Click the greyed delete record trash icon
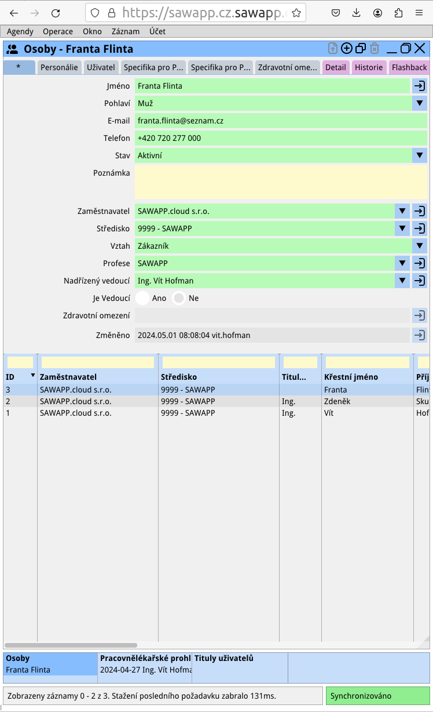Image resolution: width=433 pixels, height=712 pixels. tap(375, 49)
